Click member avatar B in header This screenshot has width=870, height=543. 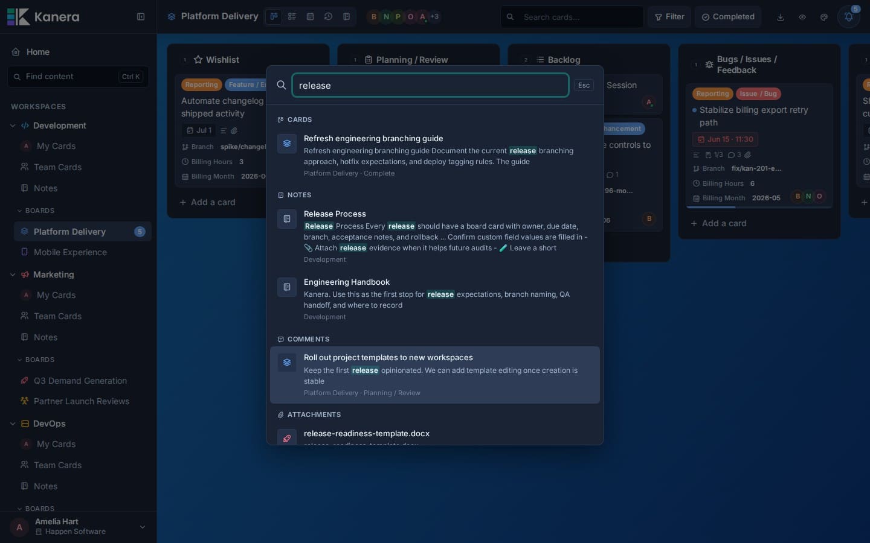point(373,17)
